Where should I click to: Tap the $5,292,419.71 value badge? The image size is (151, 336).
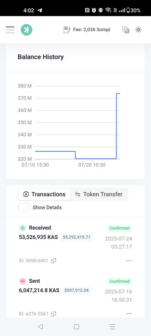click(x=77, y=237)
